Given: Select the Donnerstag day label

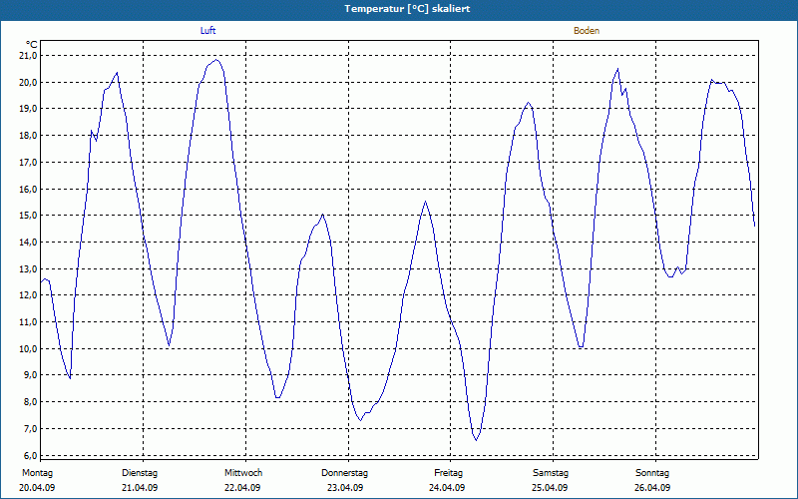Looking at the screenshot, I should [x=344, y=473].
